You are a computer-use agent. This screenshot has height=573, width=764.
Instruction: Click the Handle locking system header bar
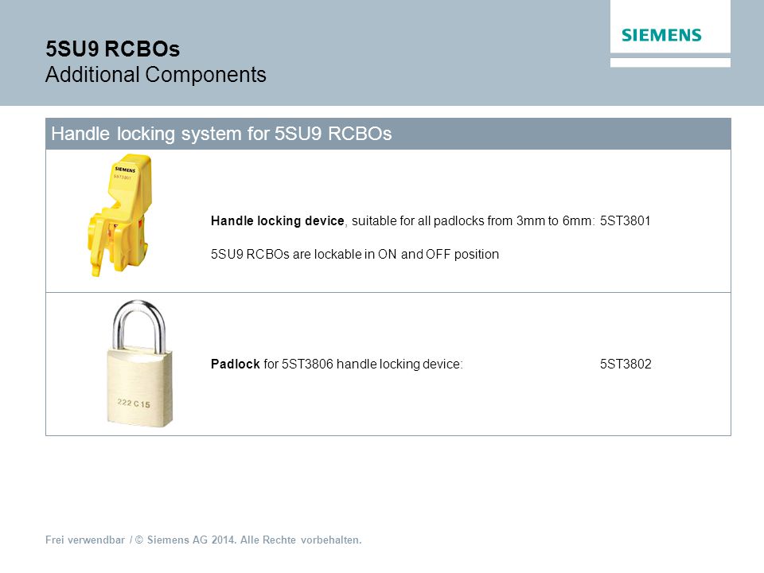tap(388, 134)
